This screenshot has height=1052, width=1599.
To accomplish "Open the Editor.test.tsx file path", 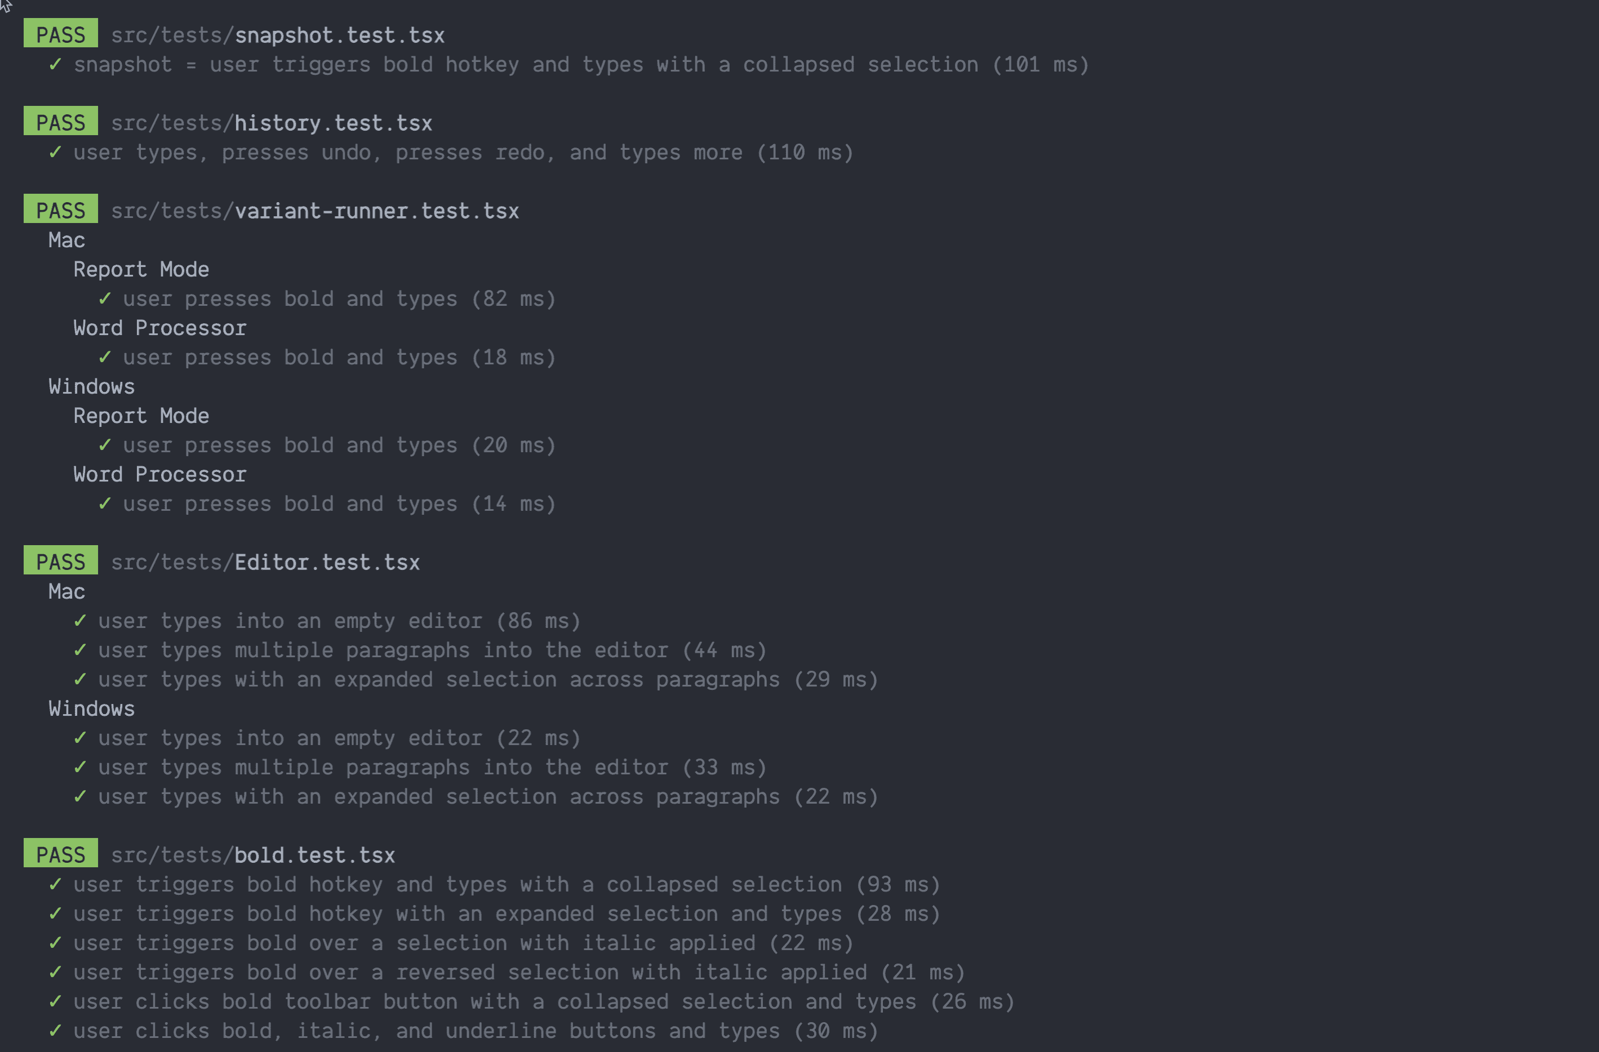I will coord(265,562).
